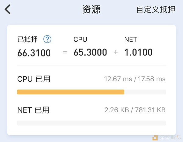Tap the 已抵押 label

[27, 39]
